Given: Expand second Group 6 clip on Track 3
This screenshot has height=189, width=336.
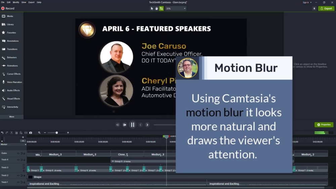Looking at the screenshot, I should (78, 171).
